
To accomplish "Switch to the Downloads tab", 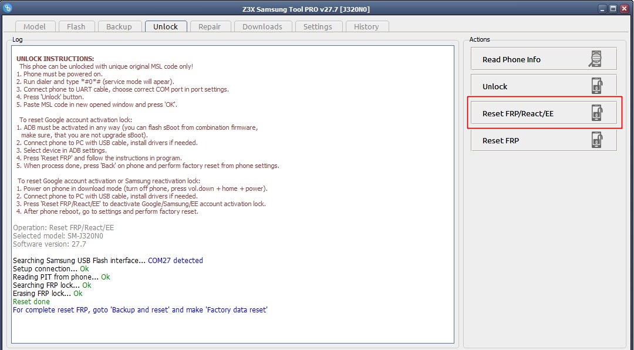I will 262,26.
